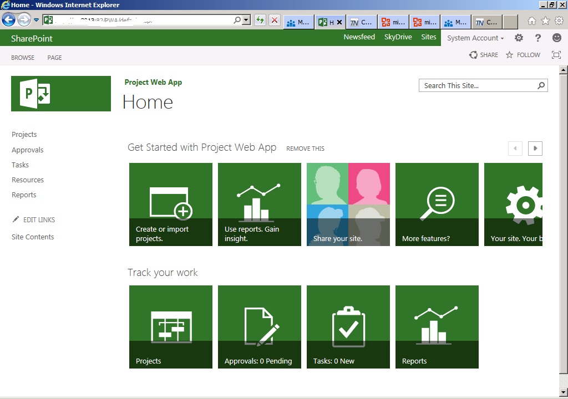Click the Project Web App logo image
The width and height of the screenshot is (568, 399).
click(61, 94)
